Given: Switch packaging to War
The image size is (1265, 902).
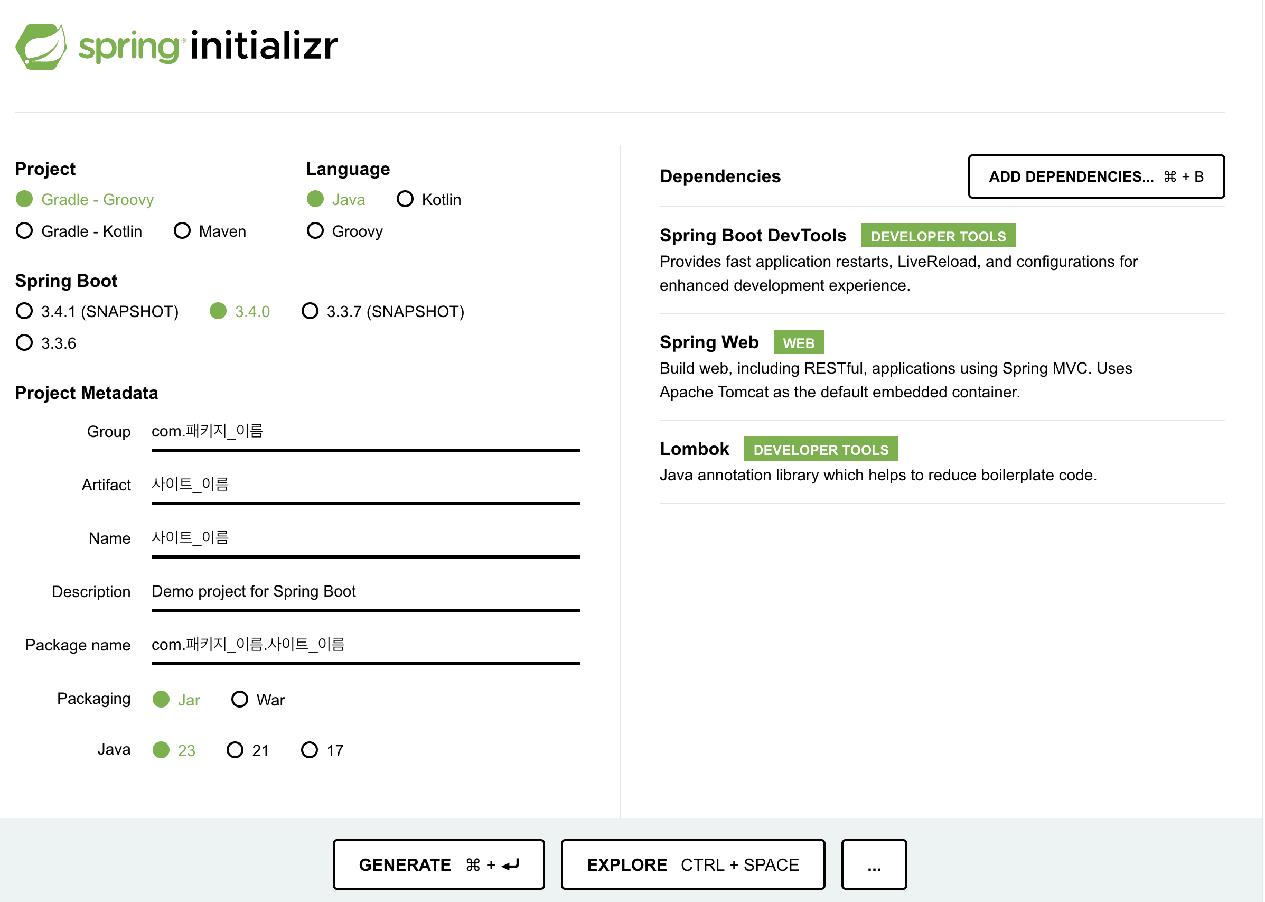Looking at the screenshot, I should click(x=240, y=700).
